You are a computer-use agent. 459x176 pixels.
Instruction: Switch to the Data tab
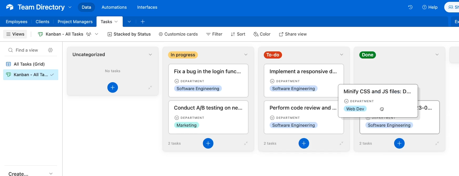pos(86,7)
